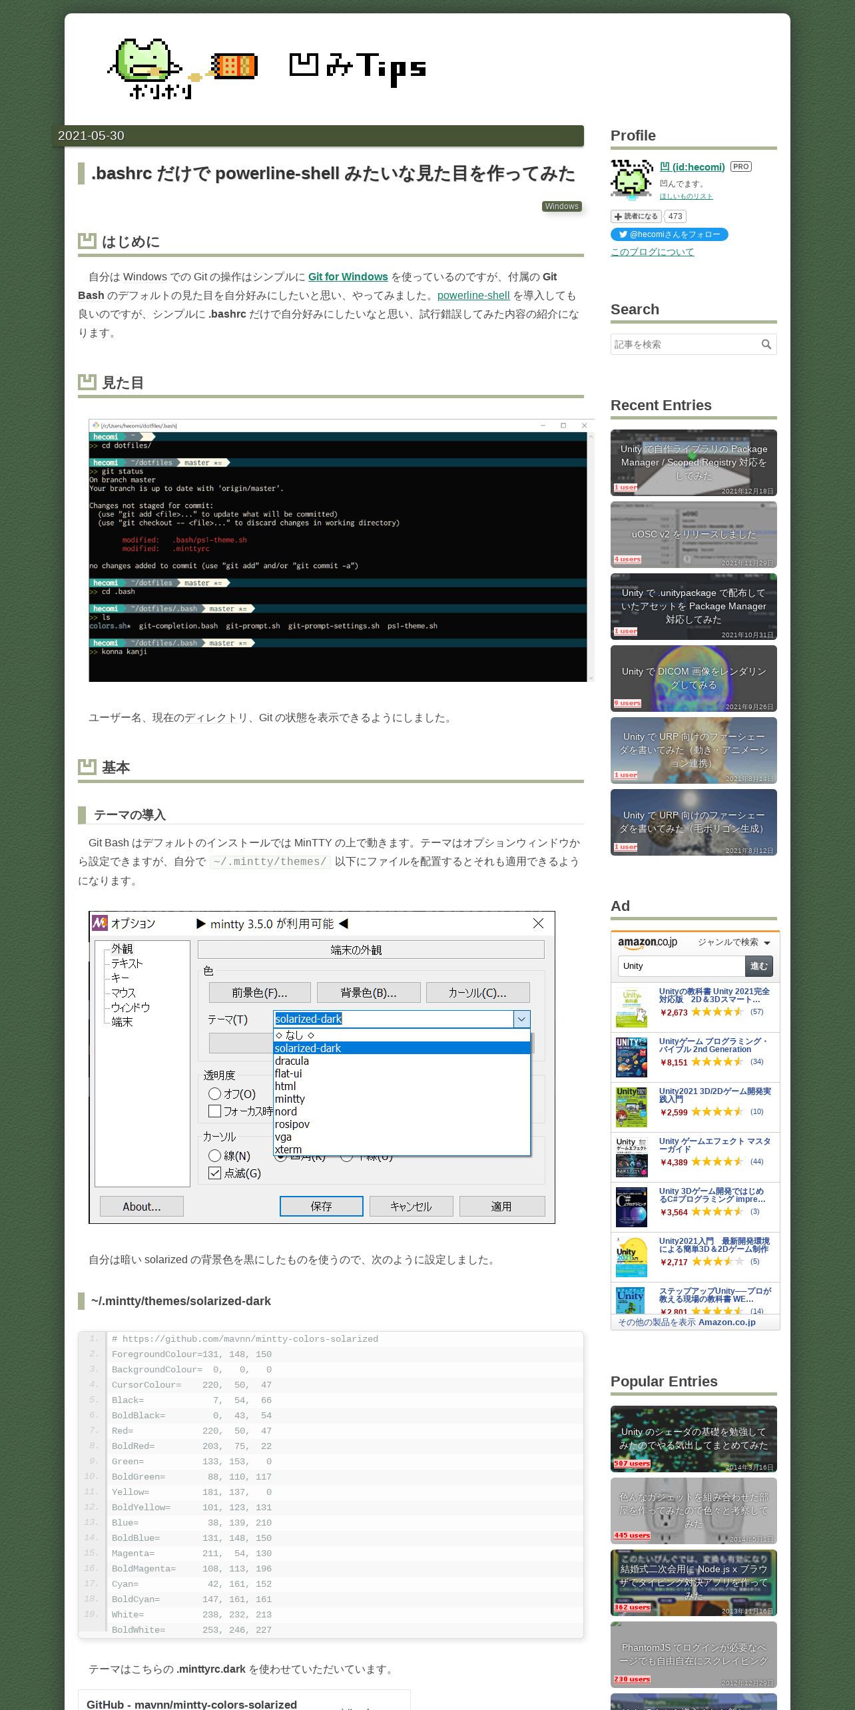855x1710 pixels.
Task: Open the 凹 (id:hecomi) profile link
Action: pyautogui.click(x=692, y=166)
